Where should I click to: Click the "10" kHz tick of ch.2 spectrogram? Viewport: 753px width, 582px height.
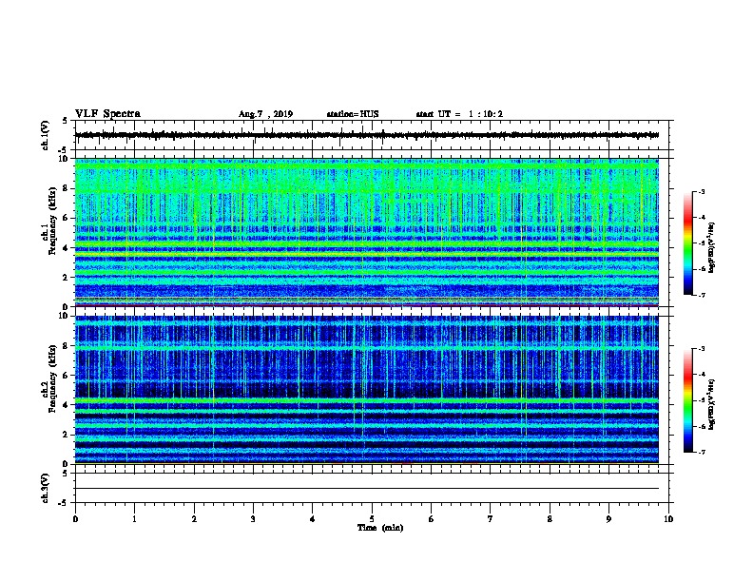[65, 316]
